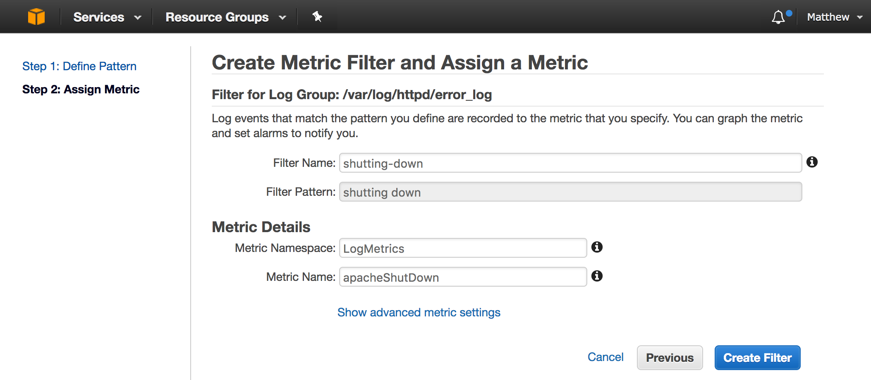This screenshot has width=871, height=380.
Task: Show advanced metric settings
Action: [x=419, y=312]
